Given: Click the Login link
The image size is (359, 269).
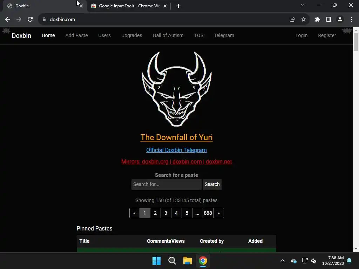Looking at the screenshot, I should pyautogui.click(x=301, y=35).
